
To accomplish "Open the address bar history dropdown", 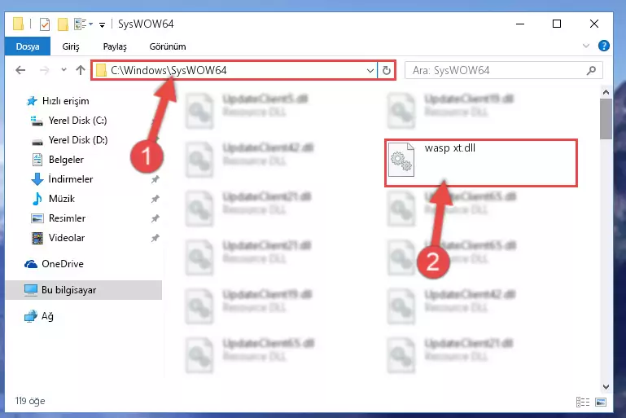I will (x=370, y=71).
